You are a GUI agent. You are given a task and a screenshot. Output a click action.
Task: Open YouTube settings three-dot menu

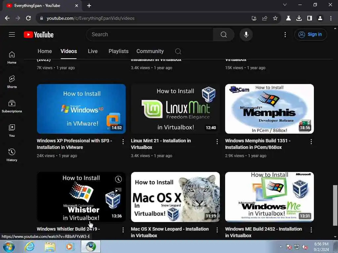tap(285, 35)
